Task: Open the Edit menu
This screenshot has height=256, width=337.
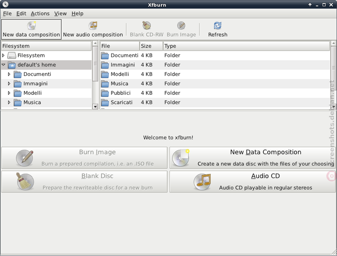Action: click(21, 14)
